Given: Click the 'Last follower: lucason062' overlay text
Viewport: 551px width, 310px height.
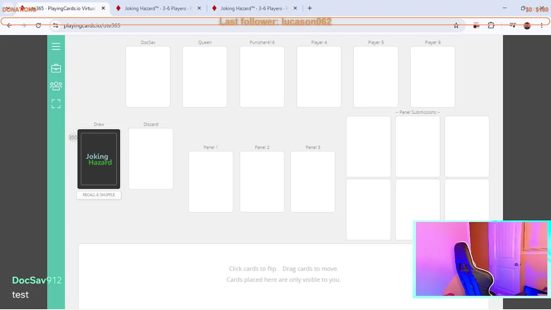Looking at the screenshot, I should click(x=275, y=22).
